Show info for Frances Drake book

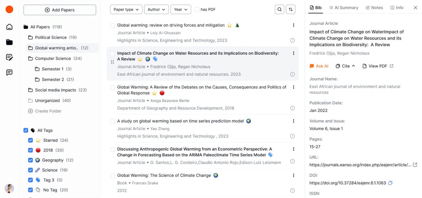pos(292,191)
